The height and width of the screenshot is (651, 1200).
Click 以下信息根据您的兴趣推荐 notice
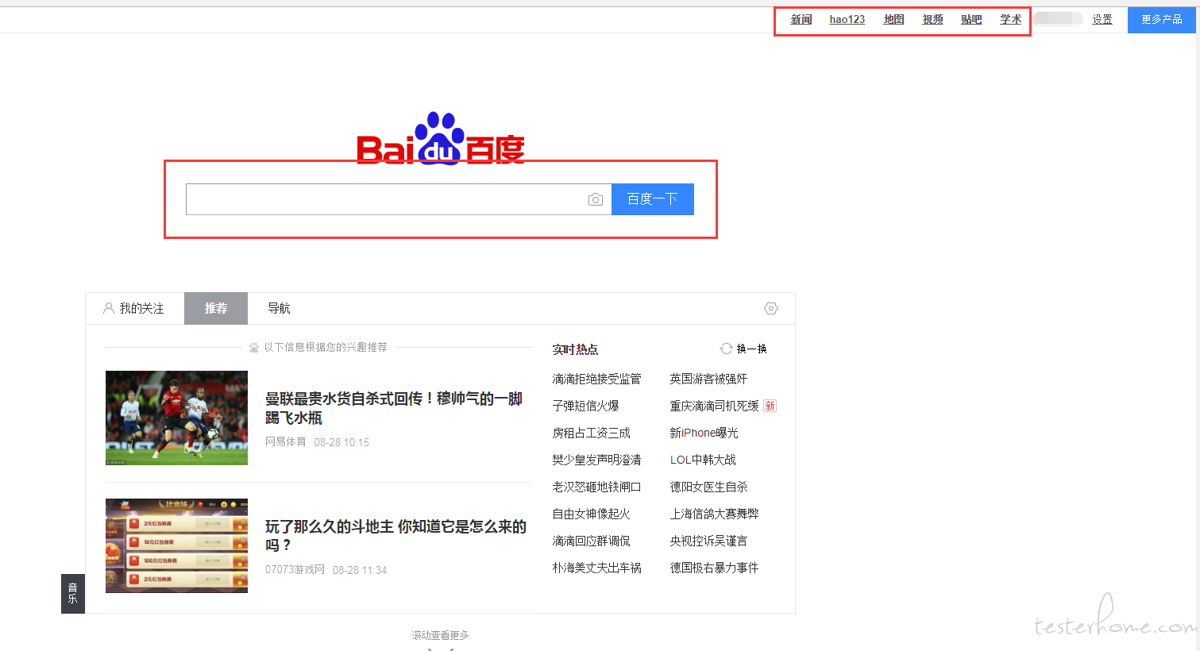[x=326, y=347]
